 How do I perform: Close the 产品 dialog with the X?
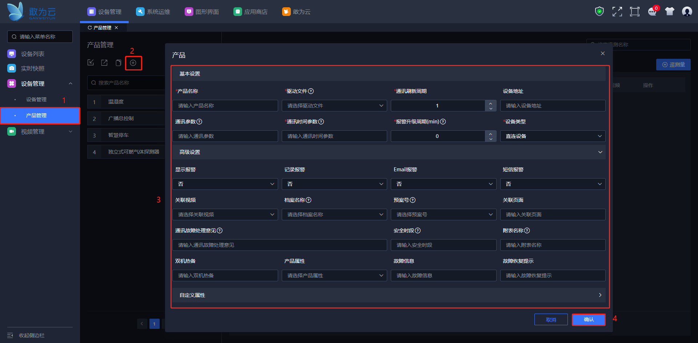click(603, 53)
